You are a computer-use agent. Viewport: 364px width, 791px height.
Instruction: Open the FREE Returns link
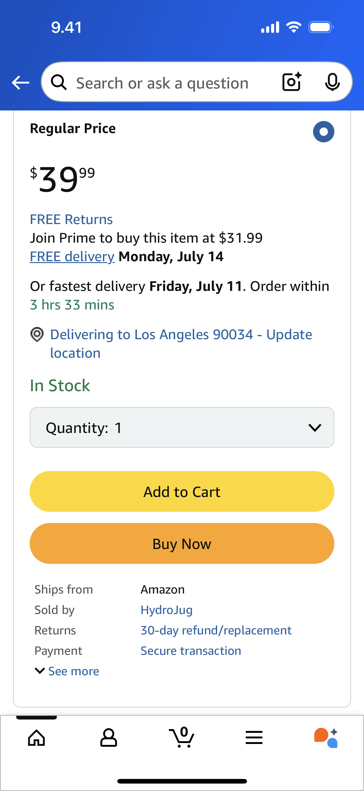tap(71, 219)
